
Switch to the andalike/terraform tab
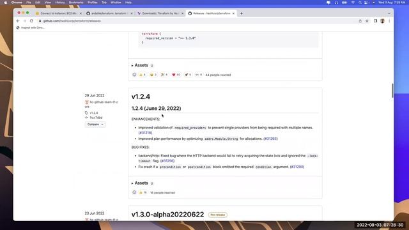pyautogui.click(x=109, y=13)
